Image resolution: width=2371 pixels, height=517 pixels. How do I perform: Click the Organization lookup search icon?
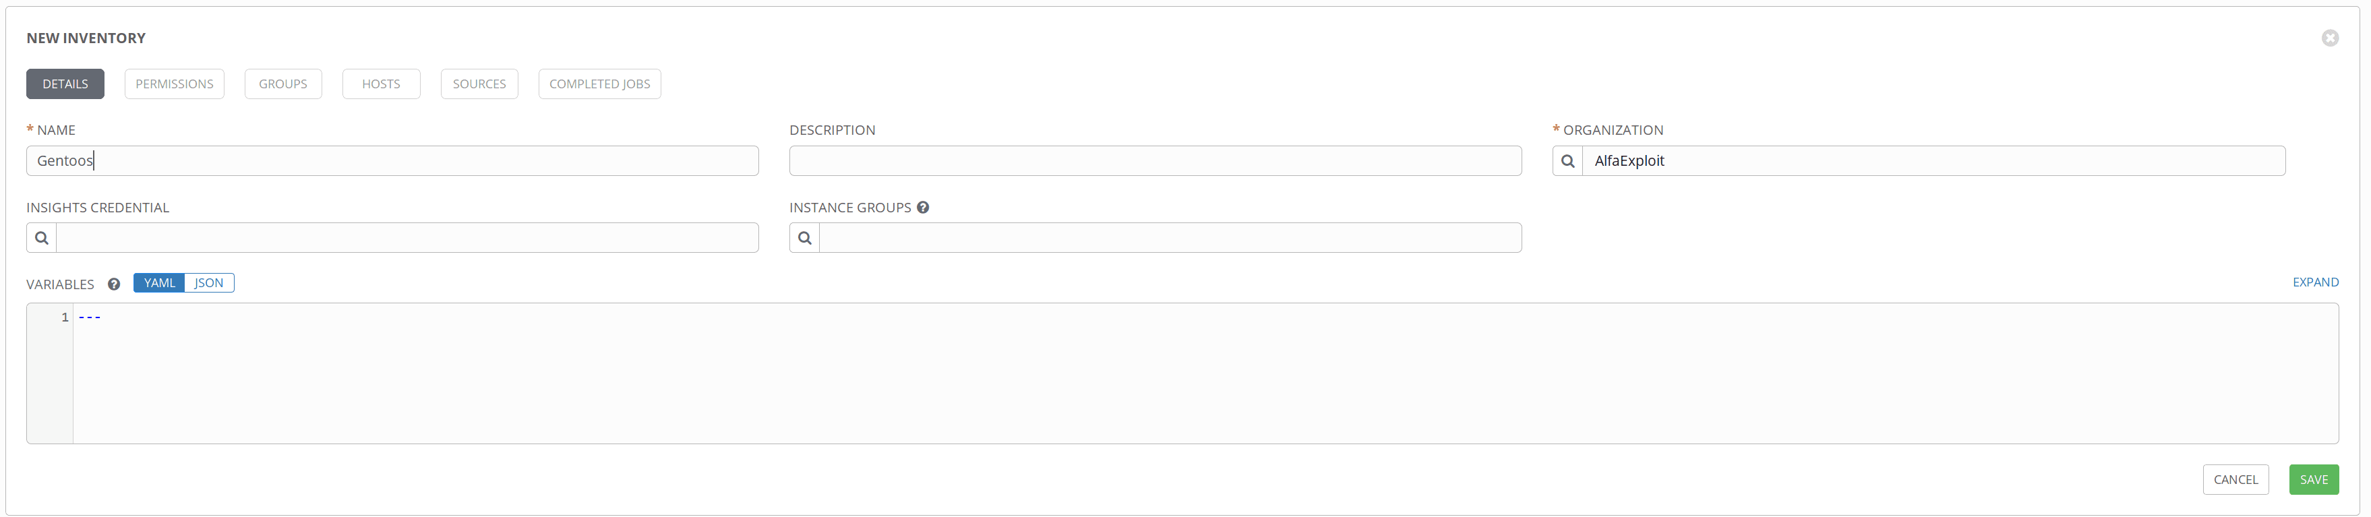1567,161
